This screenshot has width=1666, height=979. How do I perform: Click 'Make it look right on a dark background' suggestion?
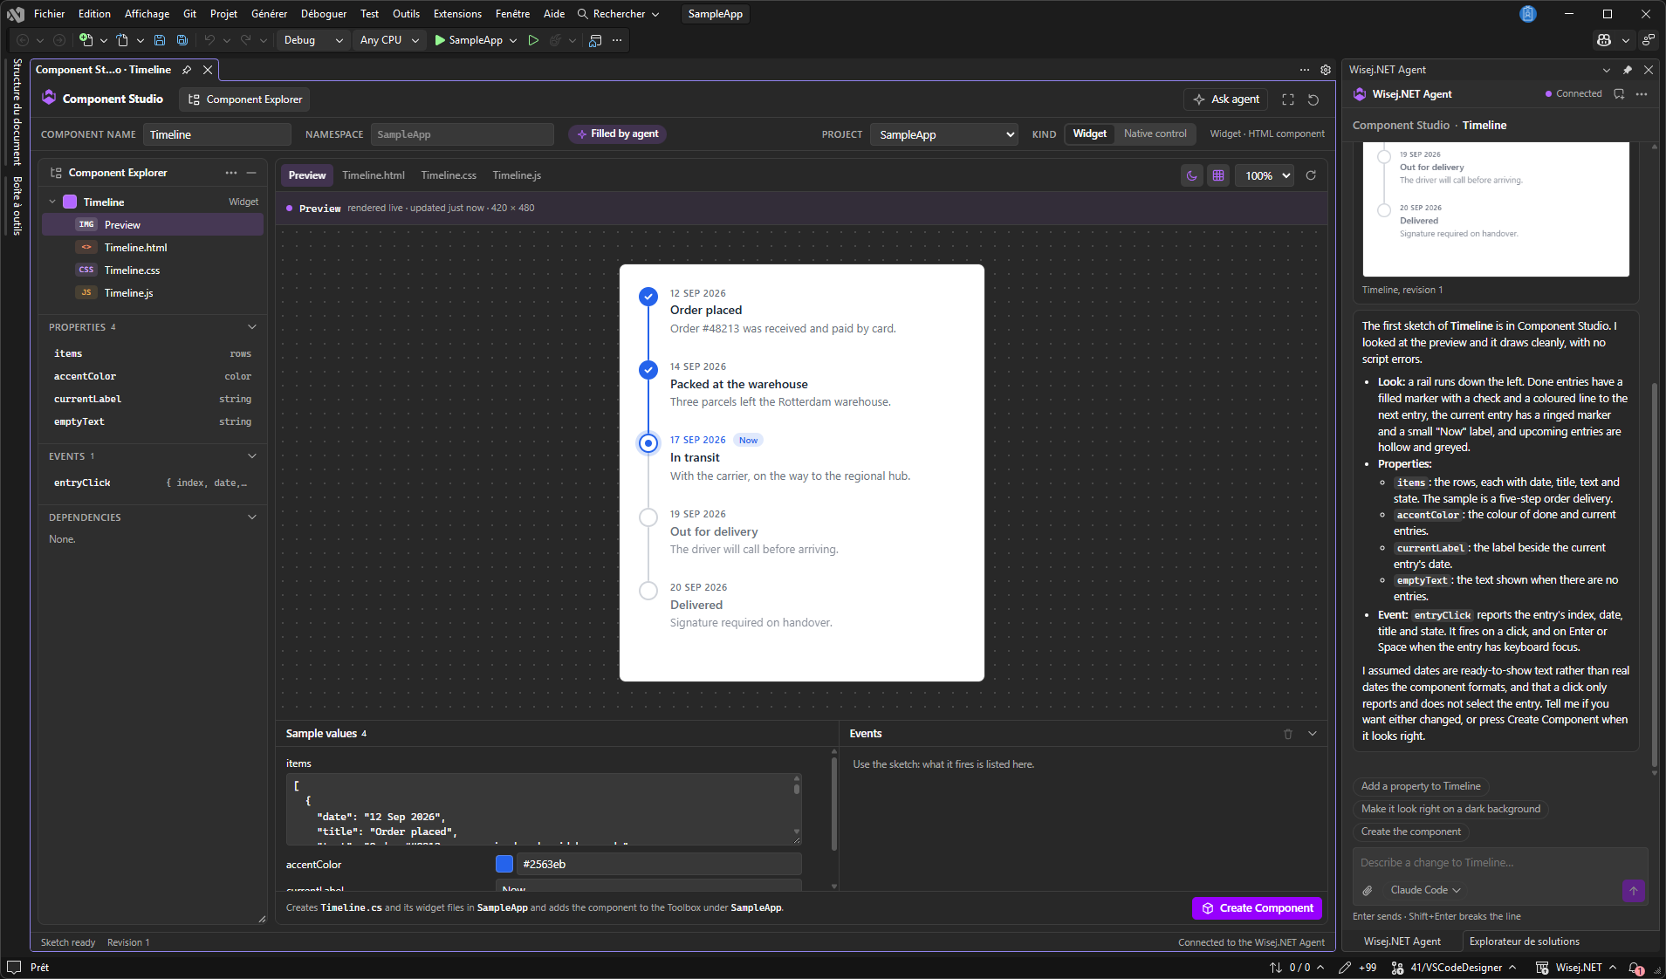pyautogui.click(x=1450, y=809)
